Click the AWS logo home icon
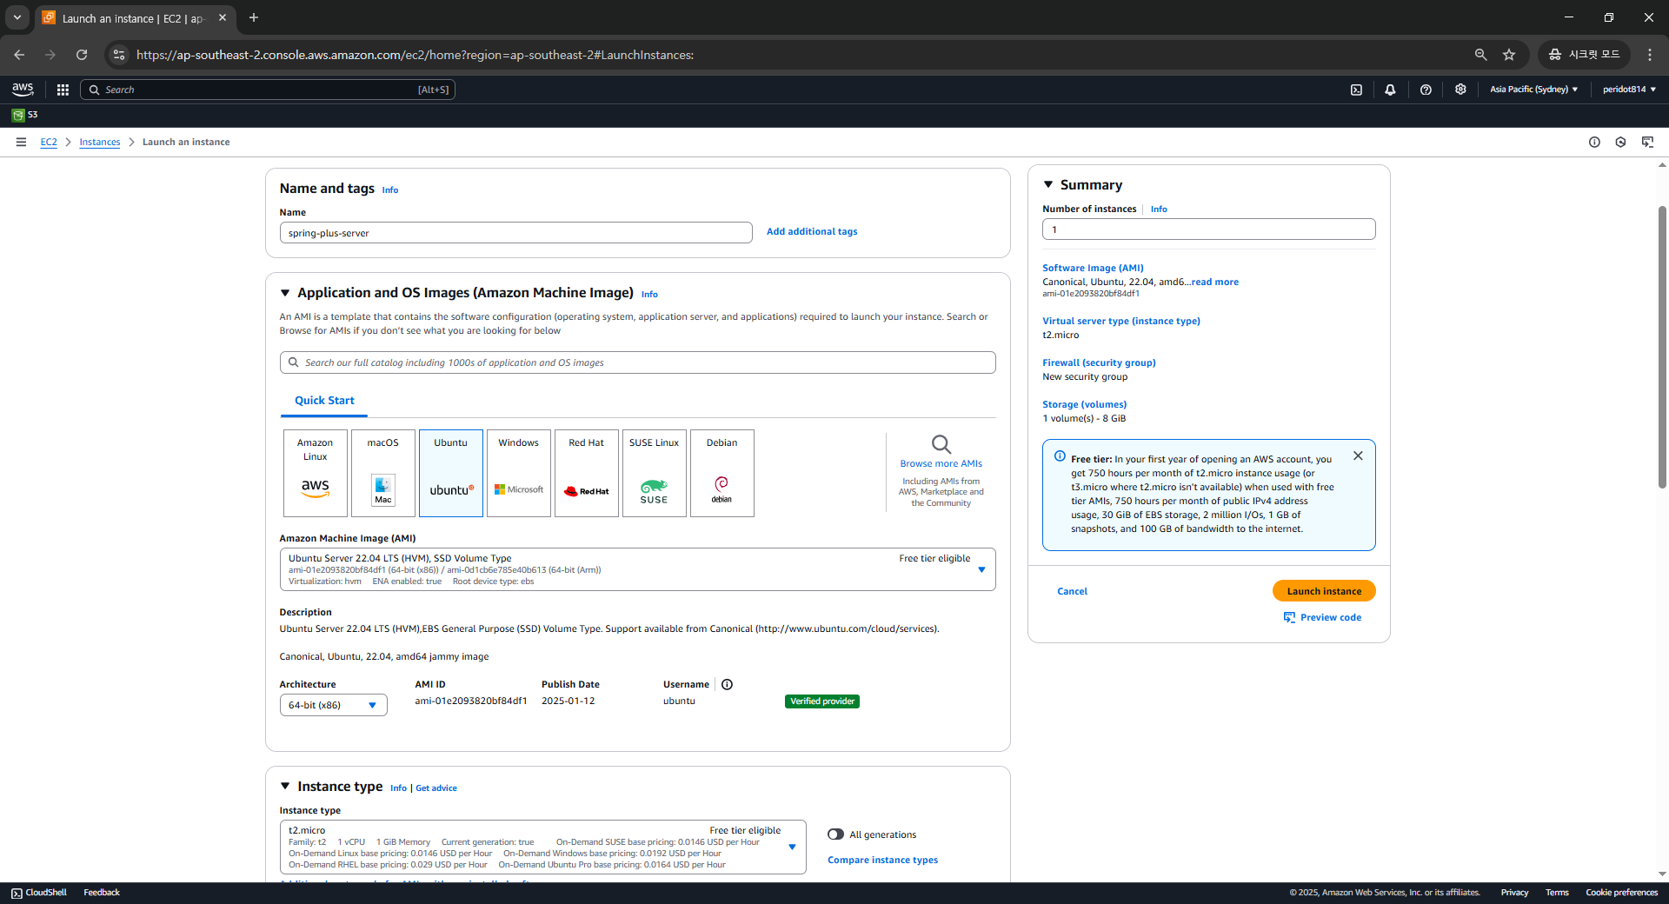This screenshot has height=904, width=1669. click(x=23, y=90)
